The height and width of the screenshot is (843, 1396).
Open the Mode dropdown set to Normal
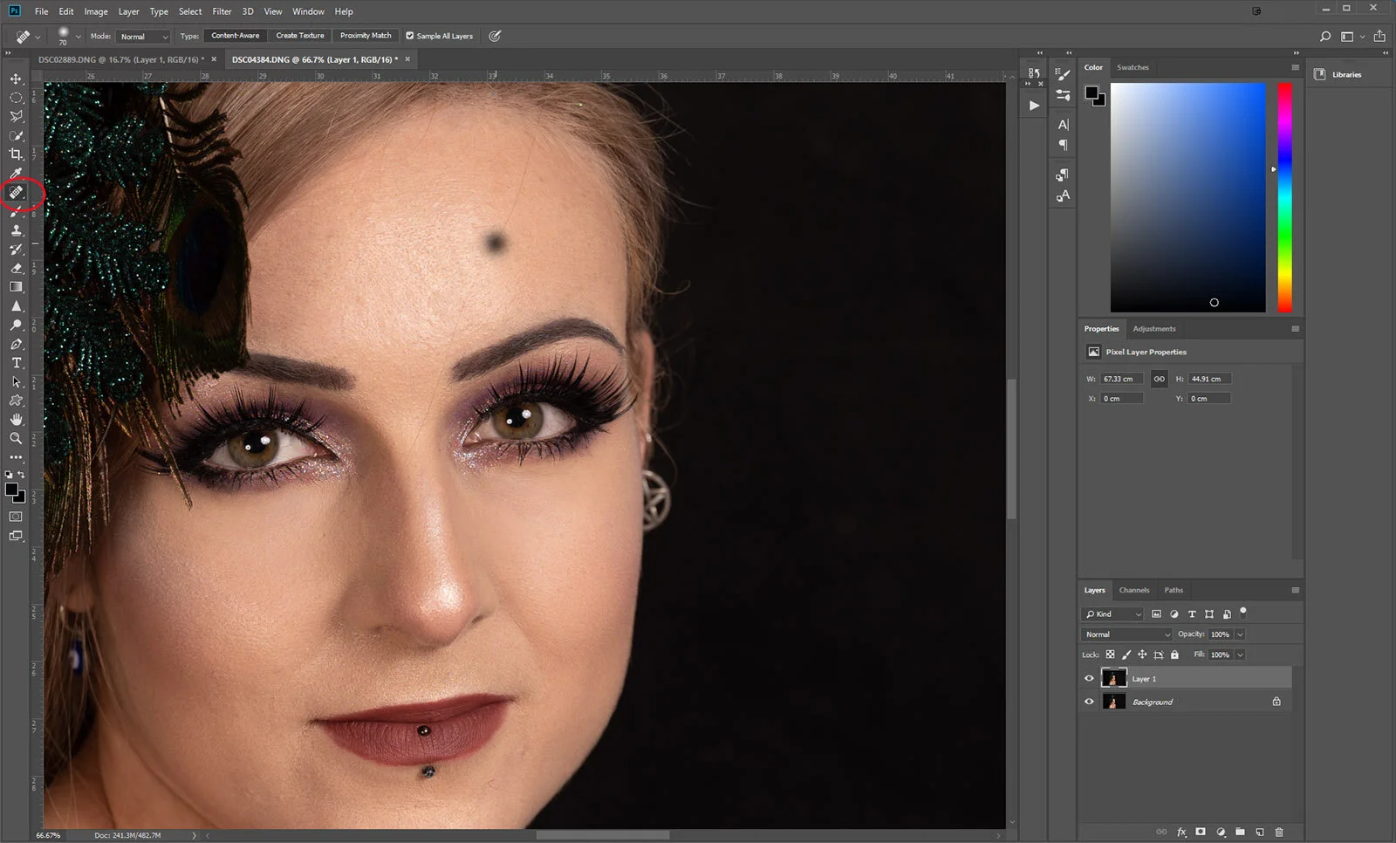pyautogui.click(x=143, y=37)
